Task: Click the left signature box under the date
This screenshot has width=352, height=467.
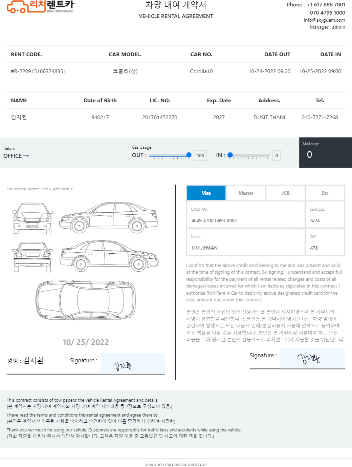Action: 133,364
